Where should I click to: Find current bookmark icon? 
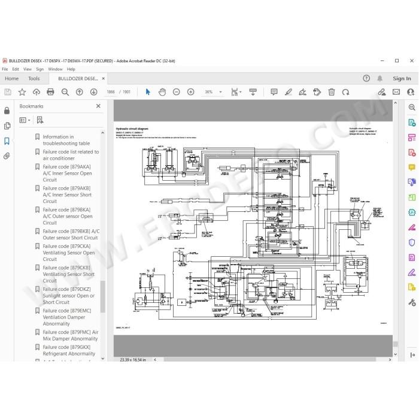click(x=40, y=120)
